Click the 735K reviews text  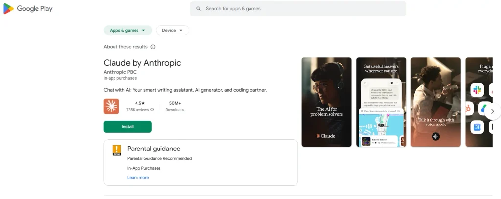point(137,110)
